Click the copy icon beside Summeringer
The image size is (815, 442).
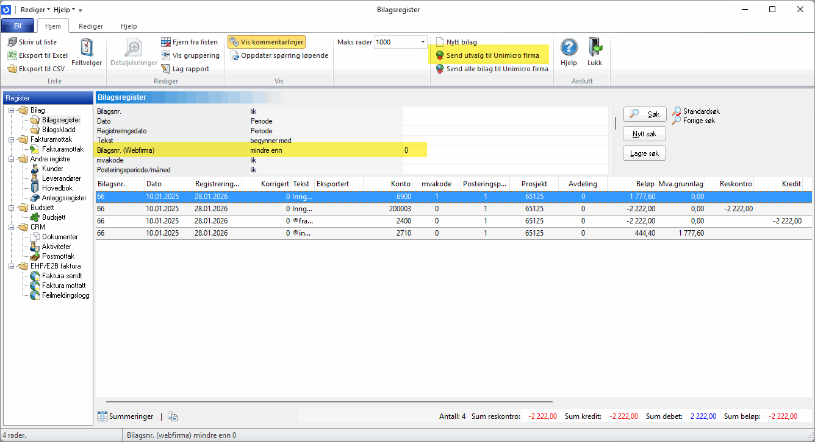coord(173,416)
